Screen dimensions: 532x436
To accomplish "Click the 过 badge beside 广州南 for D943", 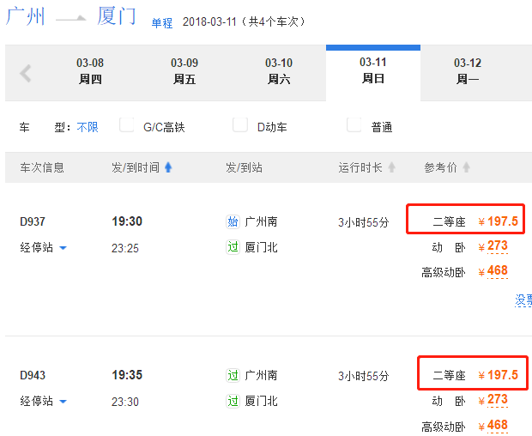I will [x=233, y=375].
